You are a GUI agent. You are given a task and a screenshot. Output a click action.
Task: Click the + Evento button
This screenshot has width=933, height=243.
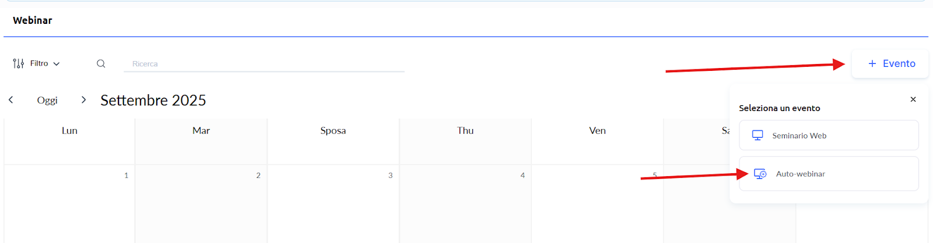[x=890, y=64]
